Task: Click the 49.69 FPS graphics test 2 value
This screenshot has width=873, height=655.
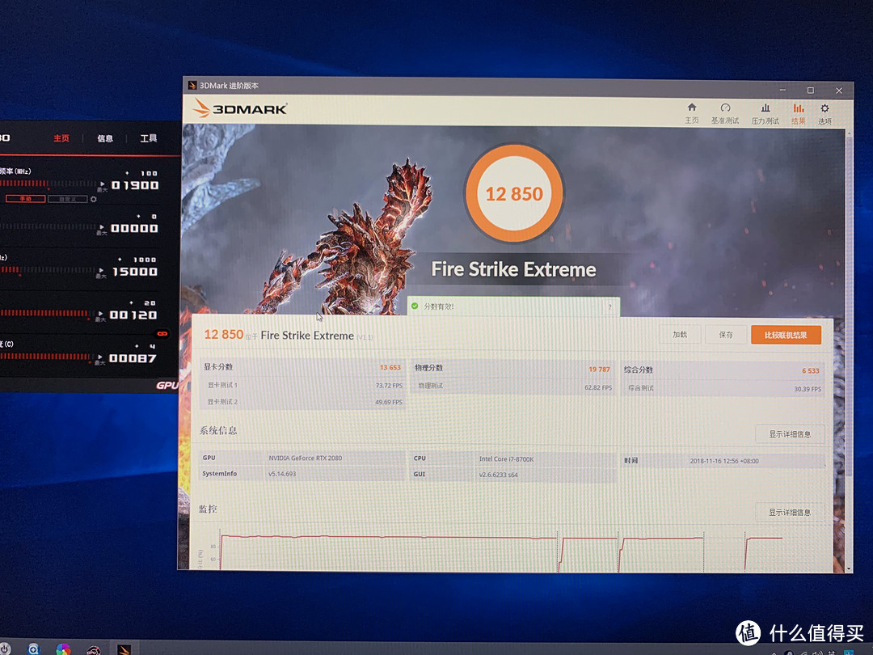Action: [389, 402]
